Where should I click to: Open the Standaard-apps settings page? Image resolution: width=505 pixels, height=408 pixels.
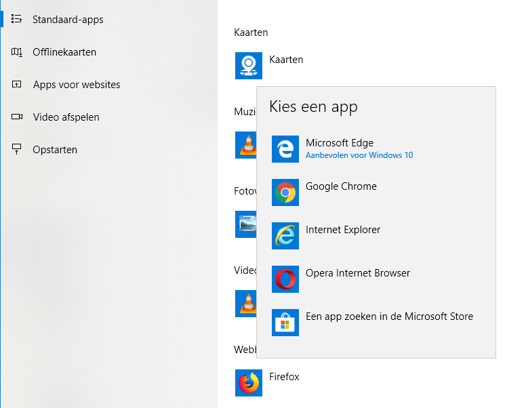tap(68, 20)
